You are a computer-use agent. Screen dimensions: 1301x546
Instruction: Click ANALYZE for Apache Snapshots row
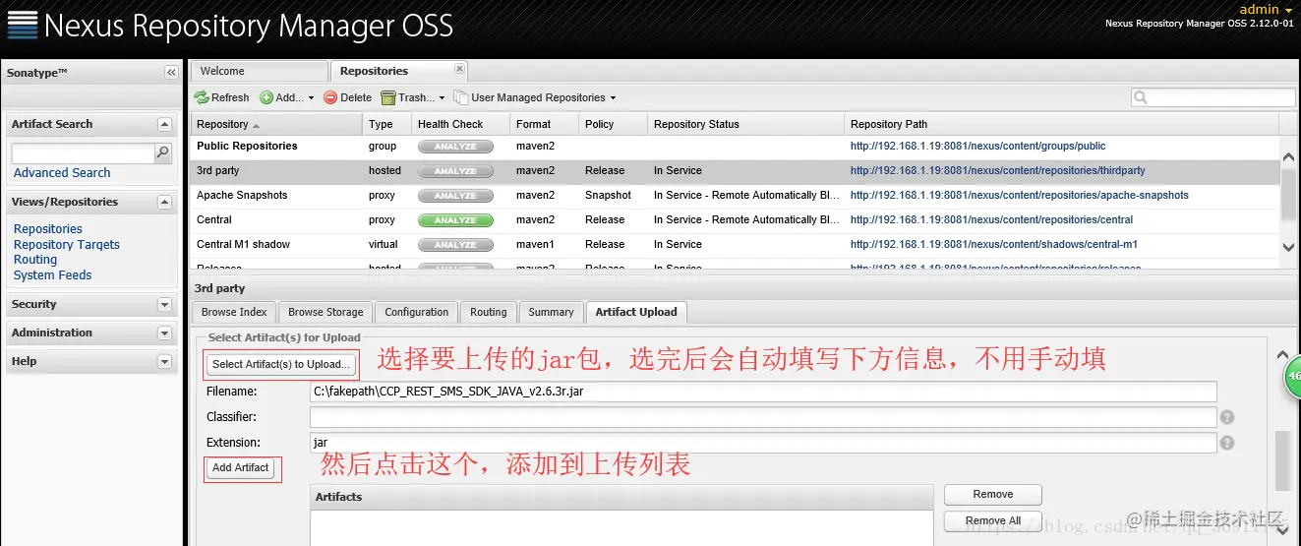[455, 196]
